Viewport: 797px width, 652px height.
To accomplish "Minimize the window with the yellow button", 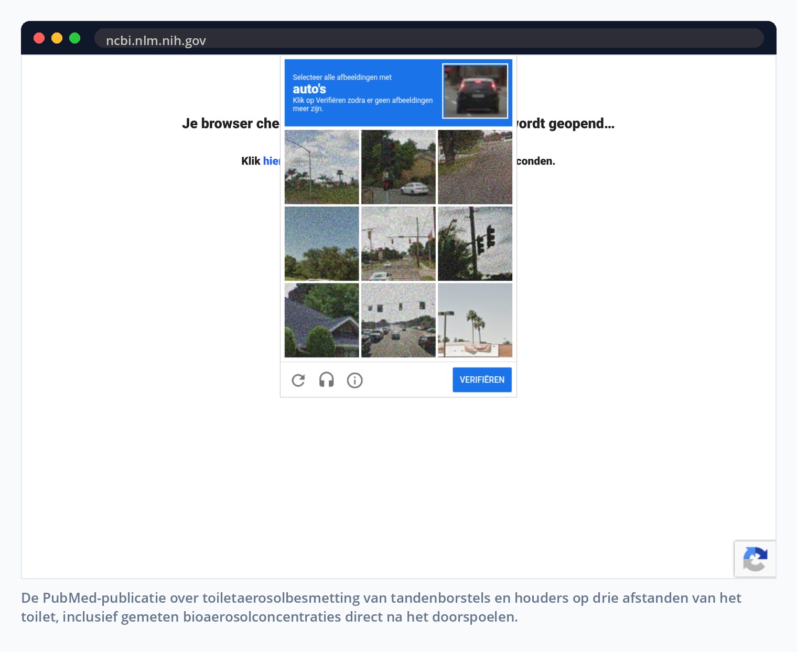I will tap(57, 38).
